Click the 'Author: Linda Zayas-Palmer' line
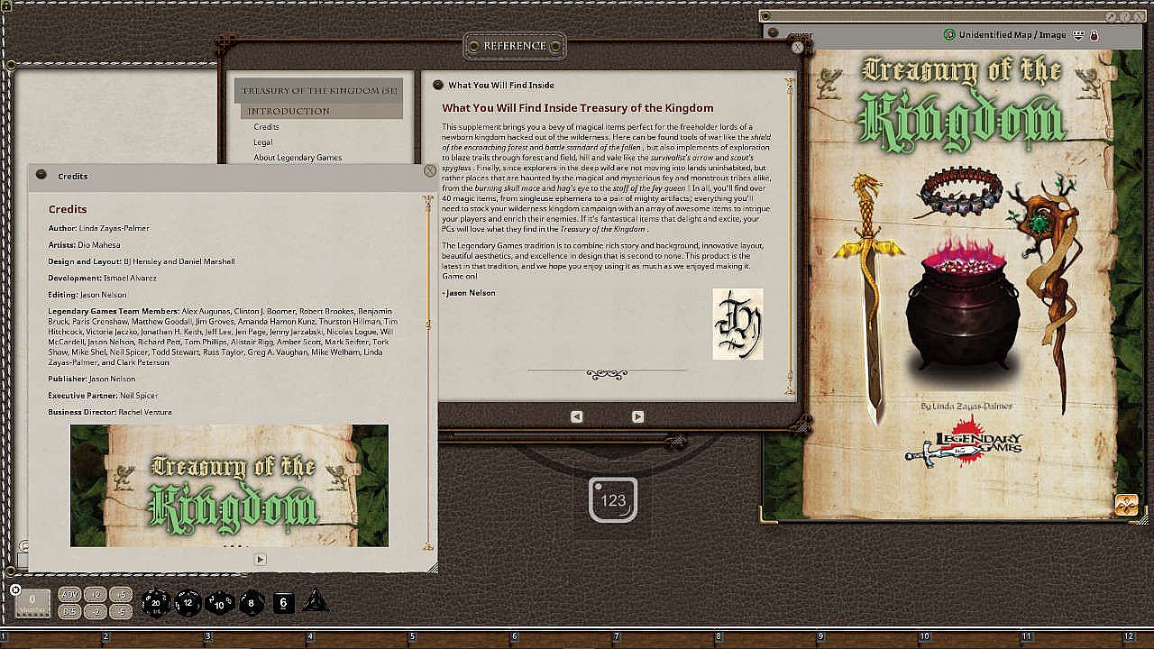The height and width of the screenshot is (649, 1154). pos(98,228)
